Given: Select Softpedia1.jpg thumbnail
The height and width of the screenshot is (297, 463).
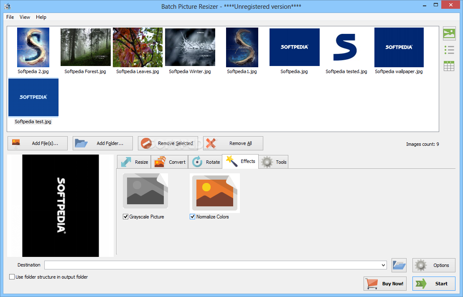Looking at the screenshot, I should pyautogui.click(x=242, y=47).
